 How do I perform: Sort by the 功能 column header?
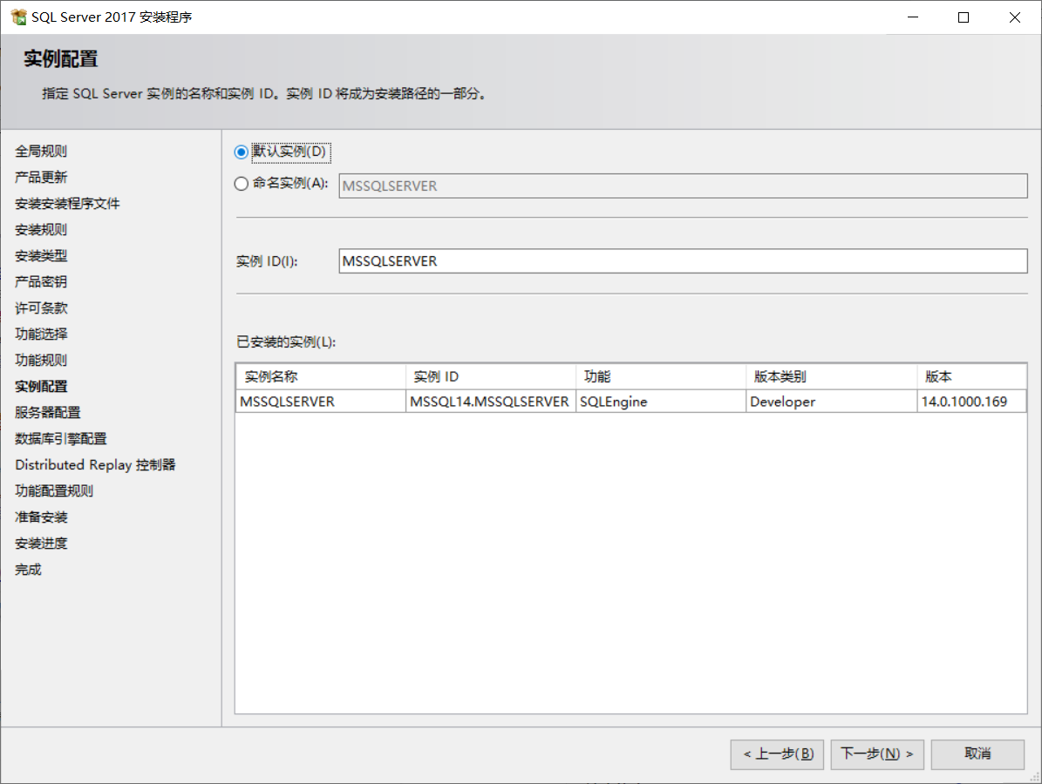click(x=660, y=377)
